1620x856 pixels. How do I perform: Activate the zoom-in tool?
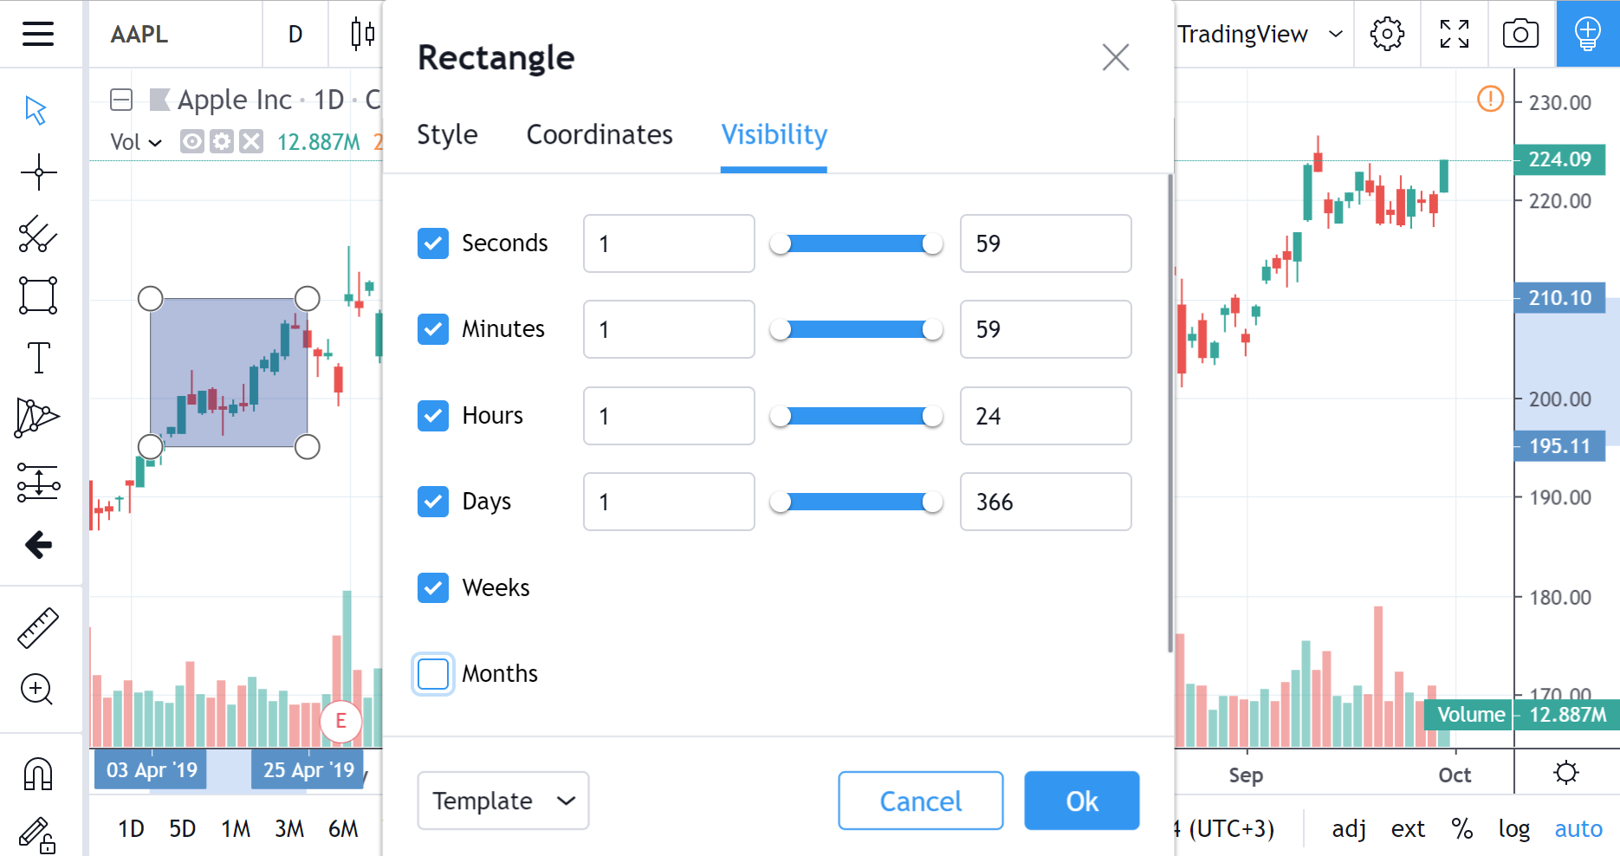pos(38,690)
